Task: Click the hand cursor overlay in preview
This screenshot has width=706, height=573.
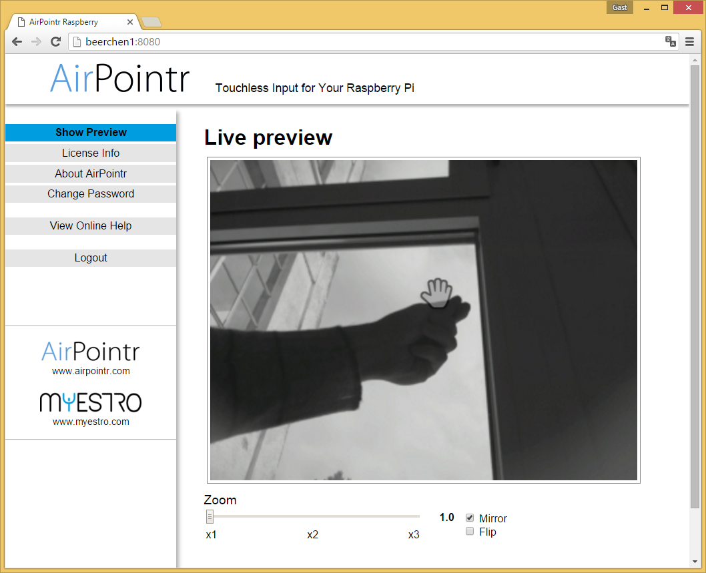Action: 436,294
